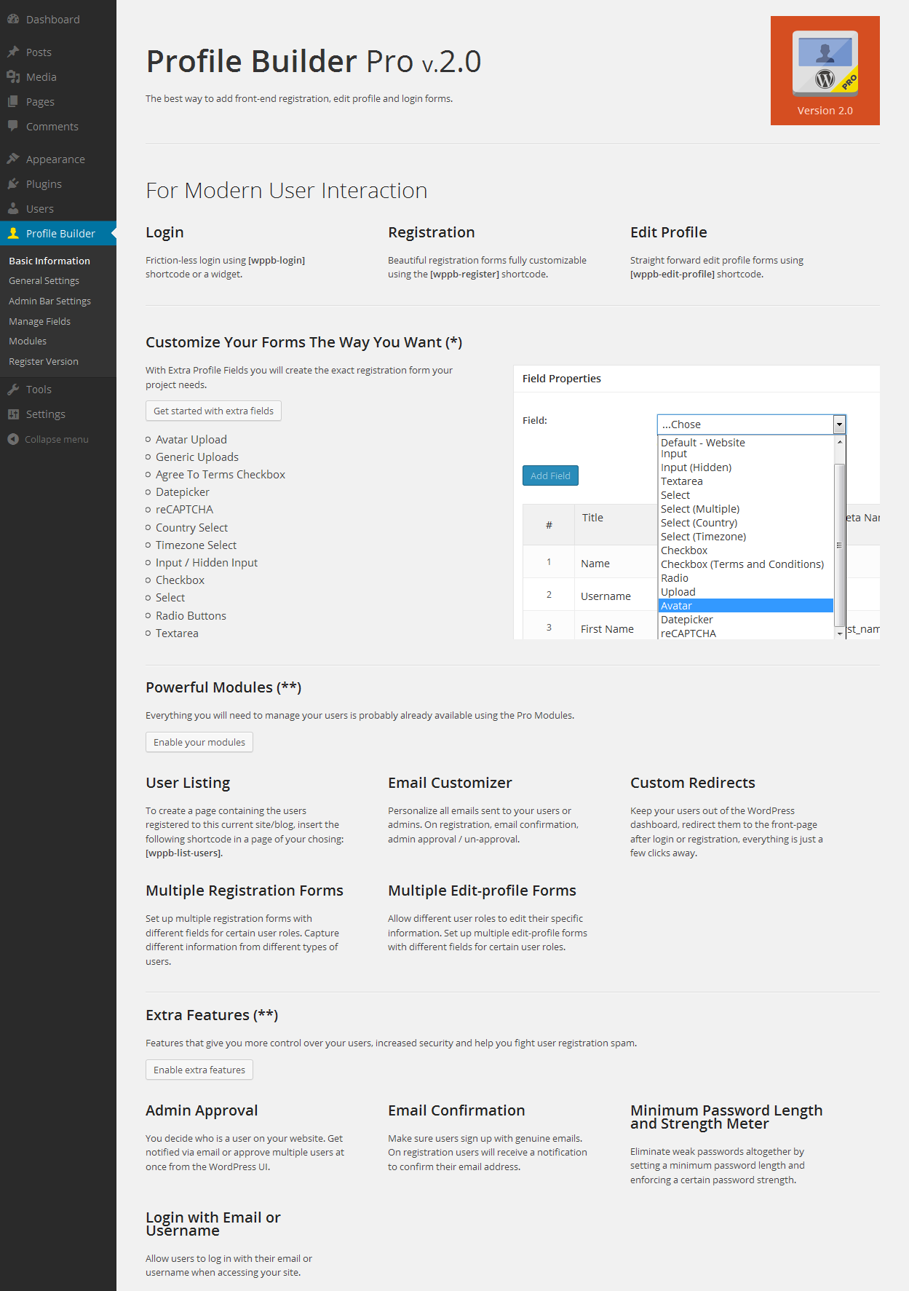This screenshot has height=1291, width=909.
Task: Open the Modules submenu page
Action: 28,341
